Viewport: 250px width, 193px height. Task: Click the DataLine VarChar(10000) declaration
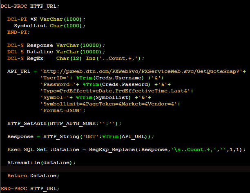tap(56, 52)
